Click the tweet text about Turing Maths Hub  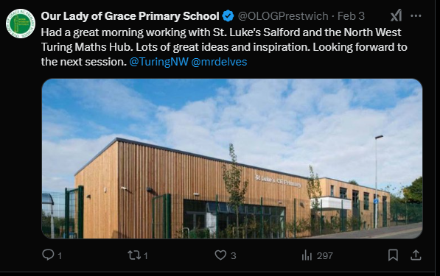(224, 47)
